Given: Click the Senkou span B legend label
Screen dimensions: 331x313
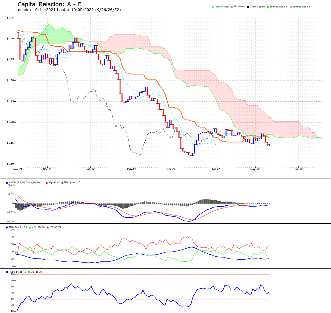Looking at the screenshot, I should tap(301, 7).
